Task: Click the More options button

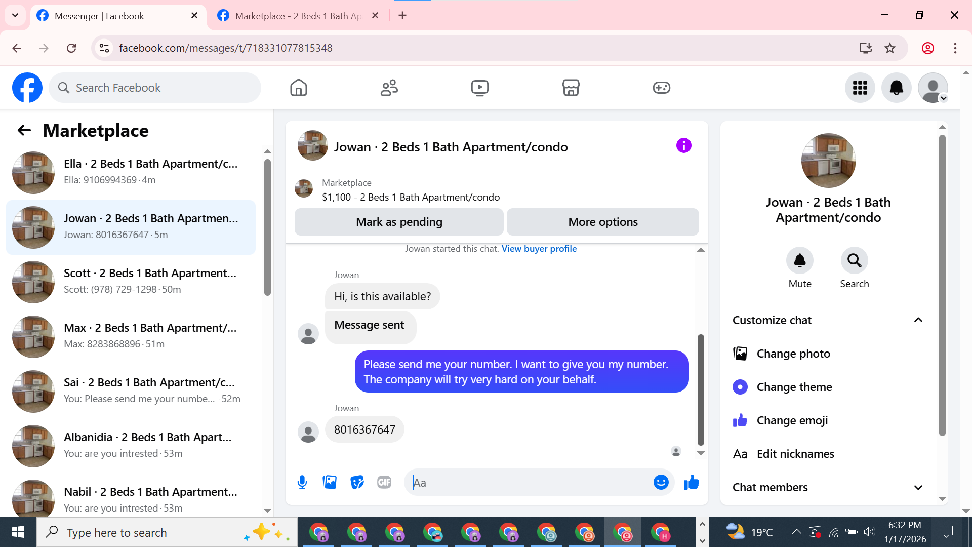Action: coord(602,222)
